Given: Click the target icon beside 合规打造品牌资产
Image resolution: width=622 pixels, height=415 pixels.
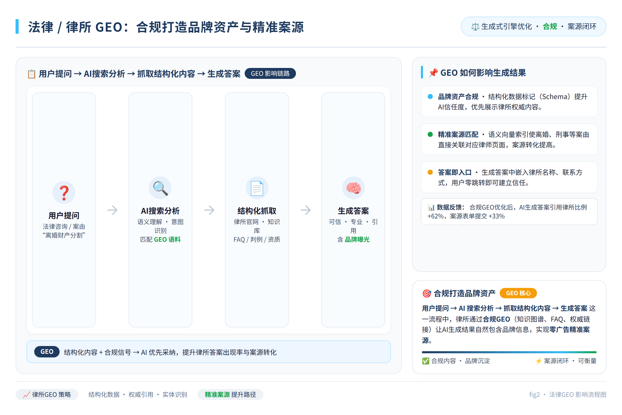Looking at the screenshot, I should [427, 293].
